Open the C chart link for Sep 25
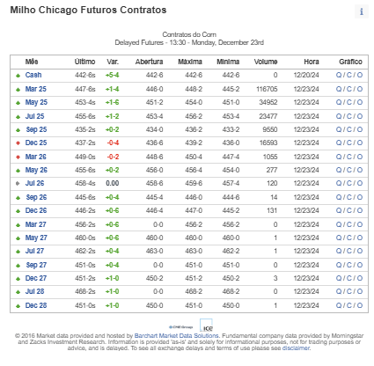Viewport: 374px width, 366px height. (x=349, y=129)
